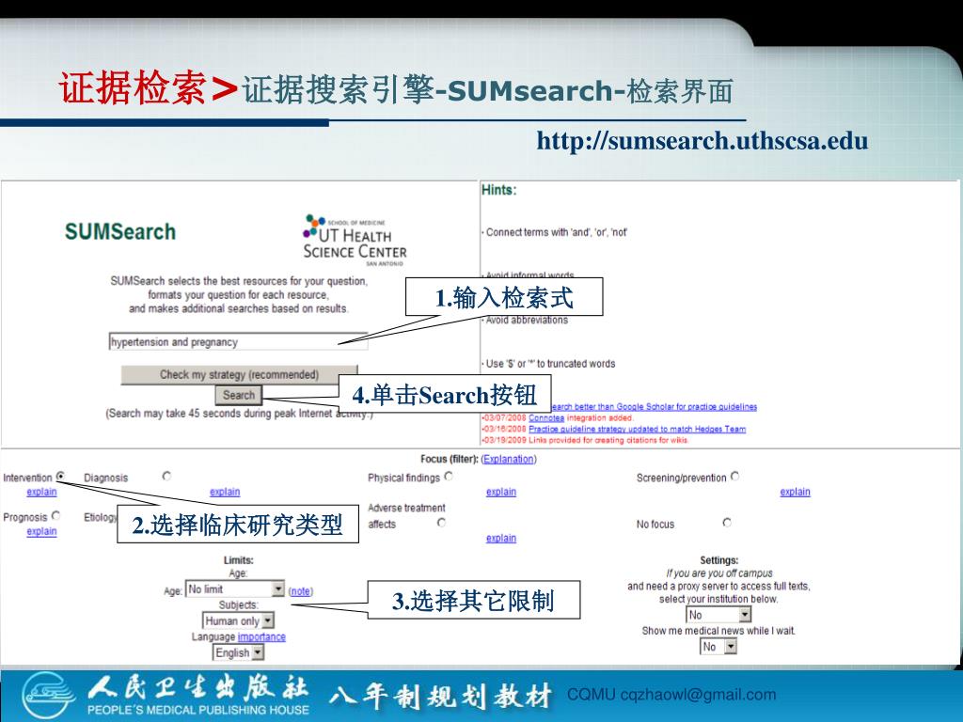The width and height of the screenshot is (963, 722).
Task: Open the Language 'importance' link
Action: tap(261, 636)
